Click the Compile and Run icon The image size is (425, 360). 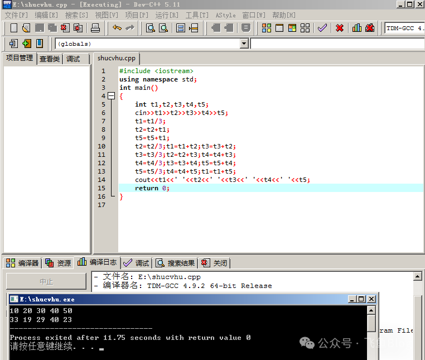tap(292, 28)
